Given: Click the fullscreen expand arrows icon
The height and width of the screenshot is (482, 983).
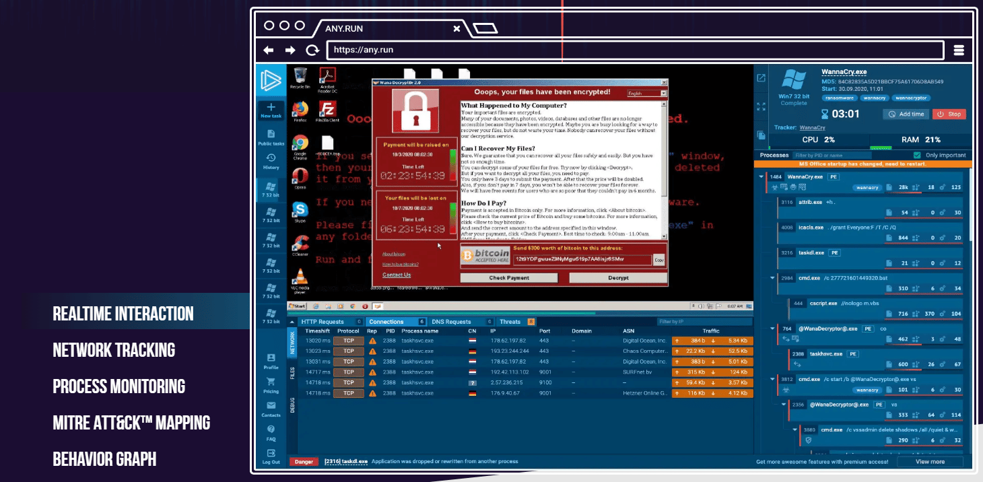Looking at the screenshot, I should point(761,106).
